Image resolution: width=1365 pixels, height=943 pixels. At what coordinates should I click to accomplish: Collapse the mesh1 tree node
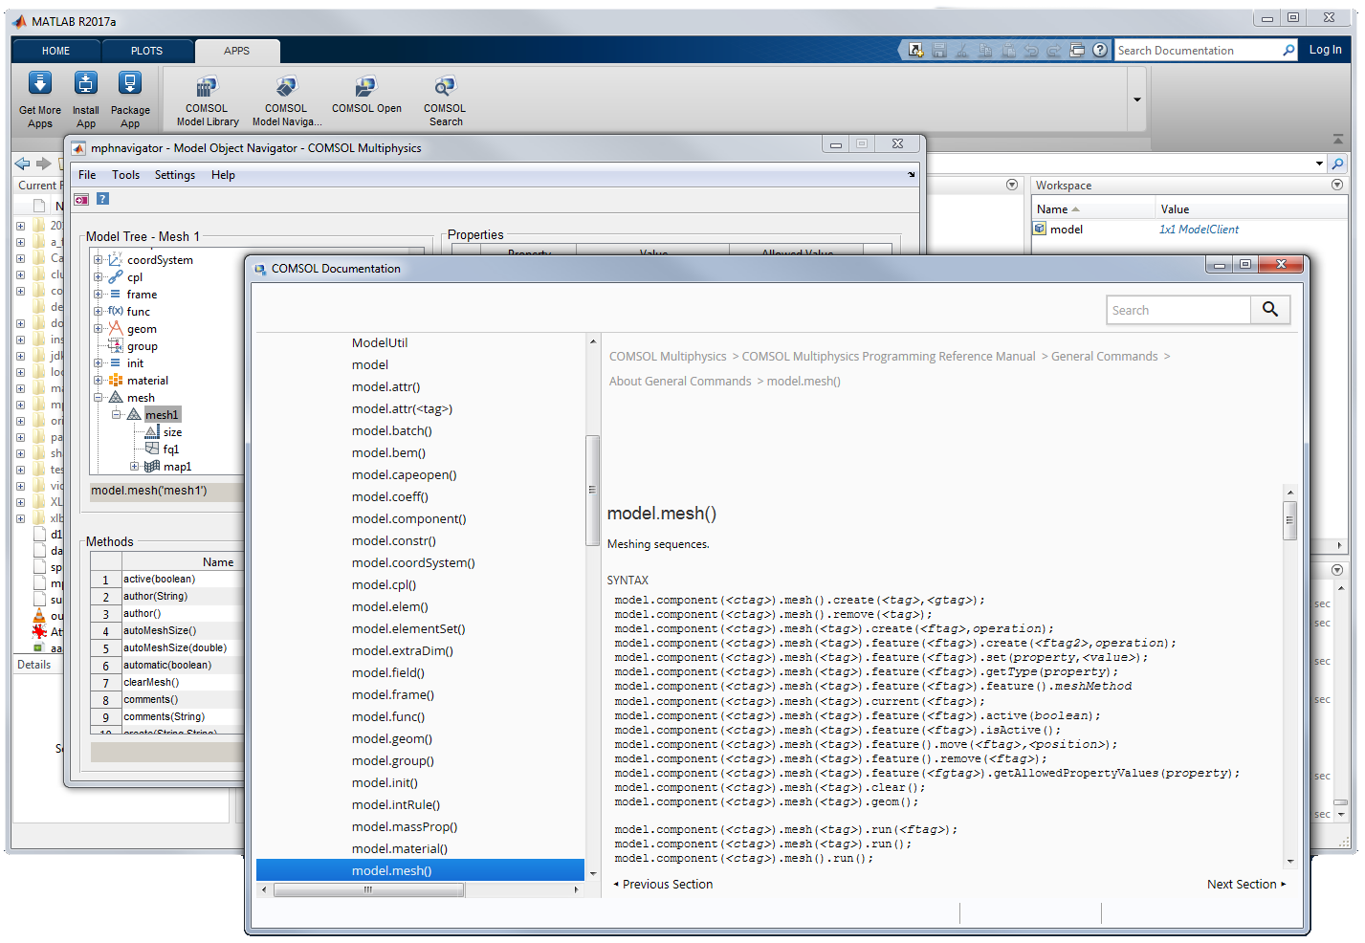pyautogui.click(x=117, y=415)
